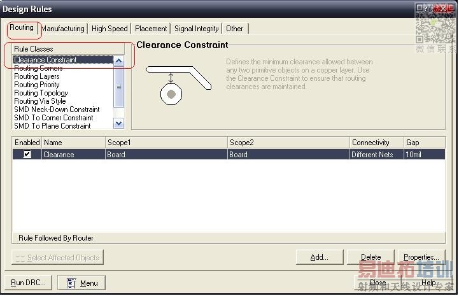Open the Signal Integrity tab

point(197,29)
